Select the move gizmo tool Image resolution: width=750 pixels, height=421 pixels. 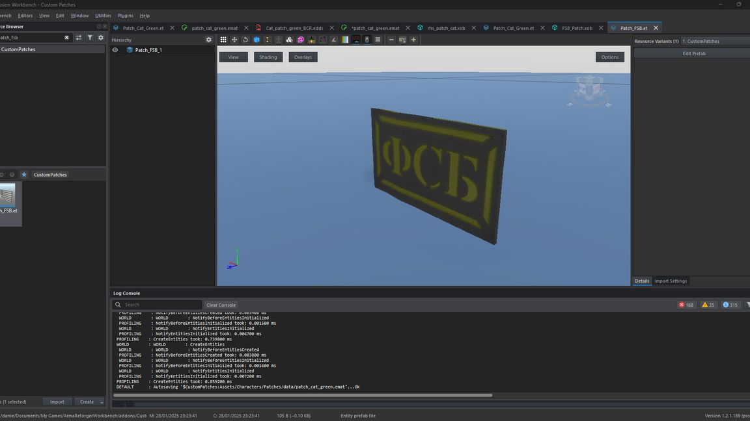coord(234,40)
